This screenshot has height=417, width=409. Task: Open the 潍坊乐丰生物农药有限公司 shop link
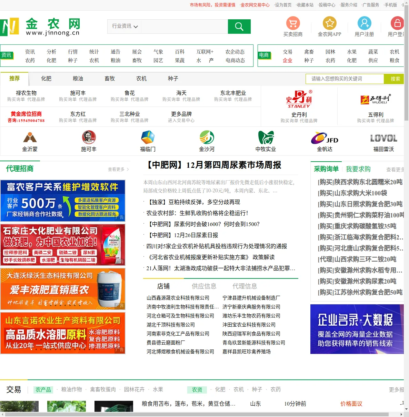click(251, 316)
